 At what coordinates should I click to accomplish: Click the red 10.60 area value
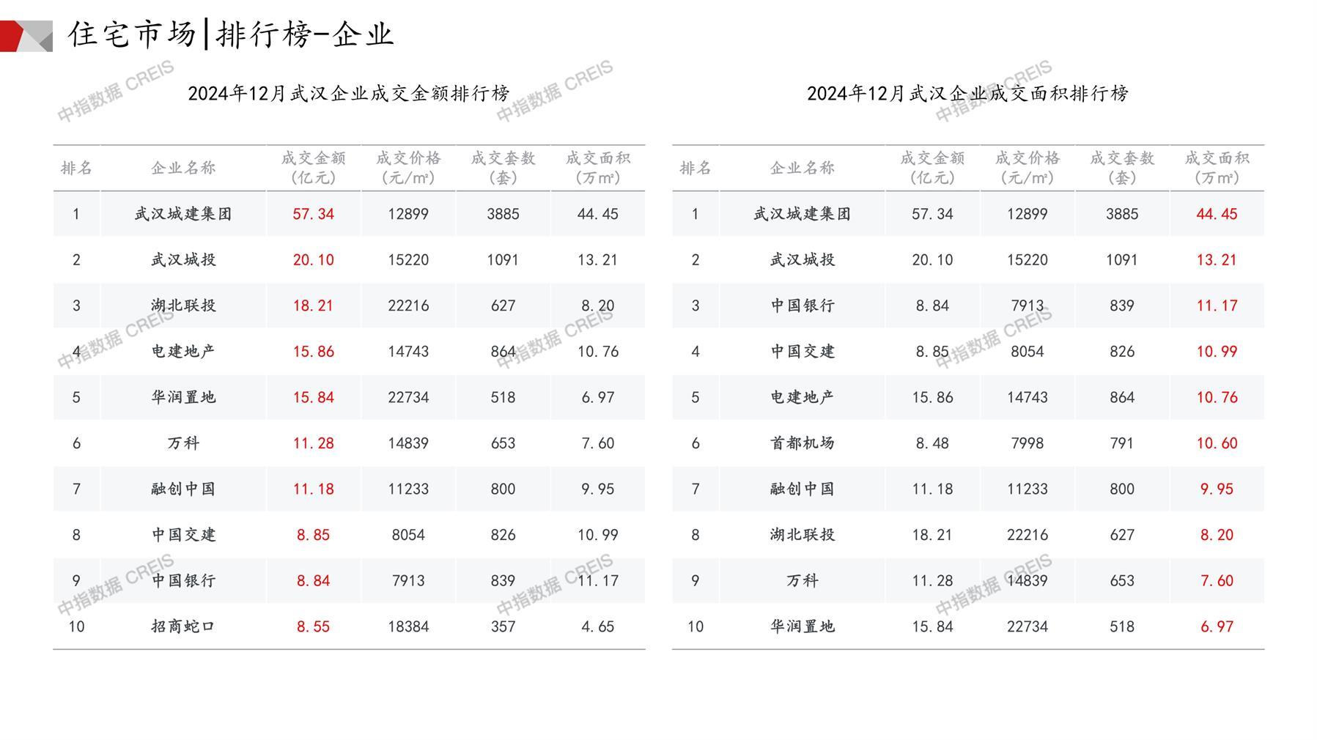tap(1216, 443)
